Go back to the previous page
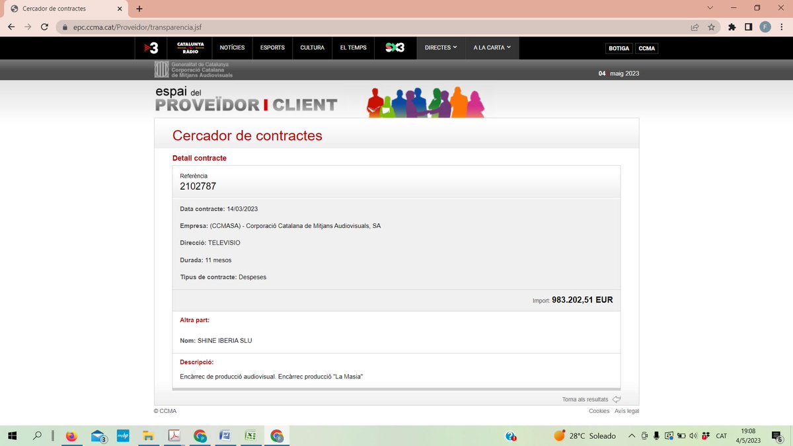The width and height of the screenshot is (793, 446). tap(11, 27)
